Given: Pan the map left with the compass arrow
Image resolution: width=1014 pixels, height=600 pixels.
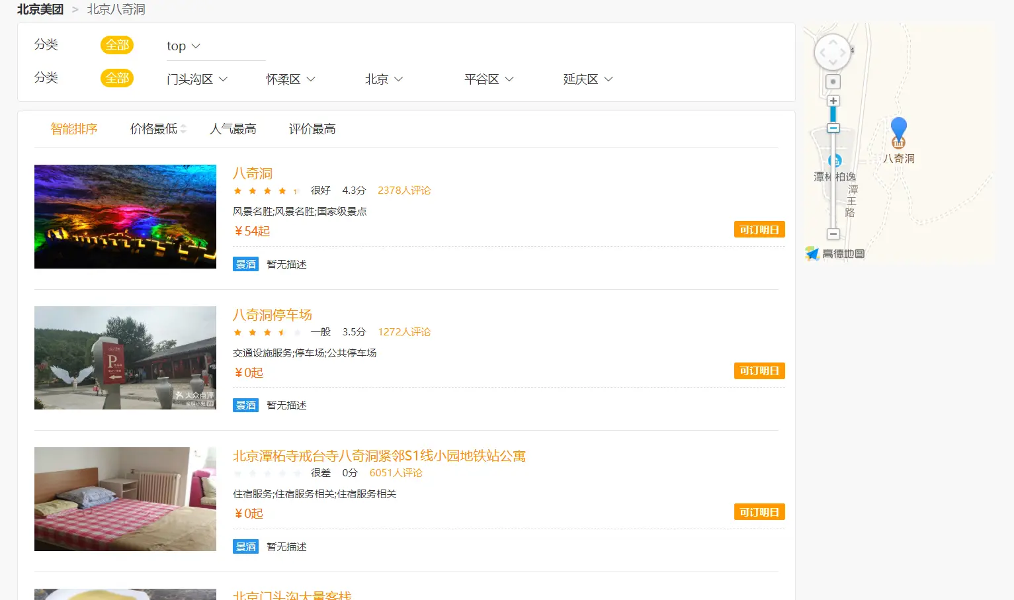Looking at the screenshot, I should click(x=822, y=52).
